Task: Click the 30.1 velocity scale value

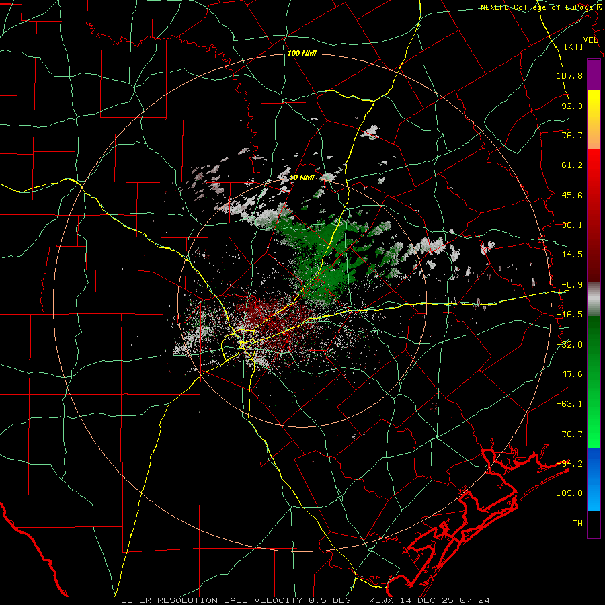Action: pyautogui.click(x=572, y=225)
